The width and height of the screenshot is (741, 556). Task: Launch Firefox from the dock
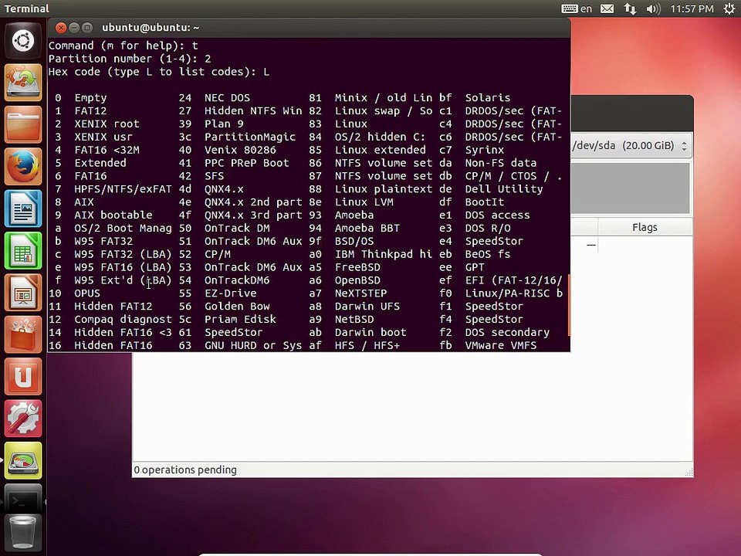click(x=23, y=167)
